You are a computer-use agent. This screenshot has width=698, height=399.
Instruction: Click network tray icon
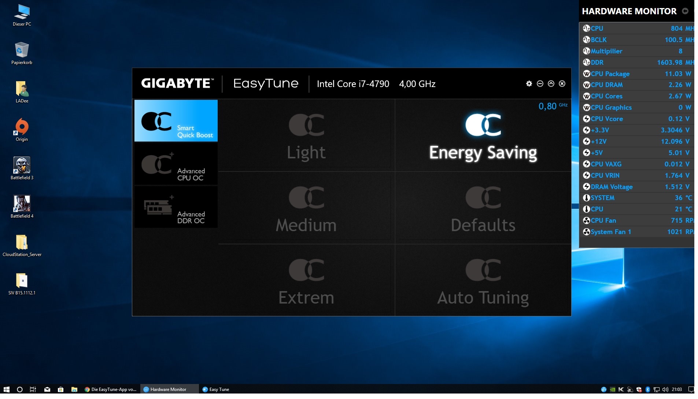click(657, 389)
